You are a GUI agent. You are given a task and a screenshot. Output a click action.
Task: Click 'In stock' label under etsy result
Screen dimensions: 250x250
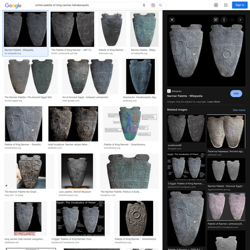19,195
